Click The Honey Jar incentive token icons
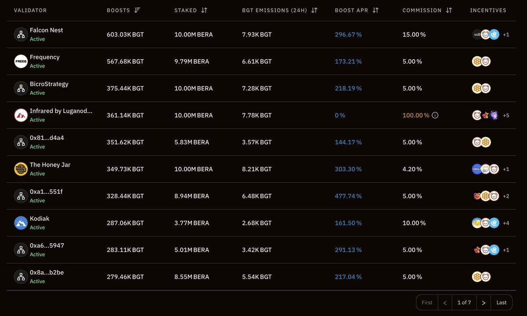 pos(486,169)
